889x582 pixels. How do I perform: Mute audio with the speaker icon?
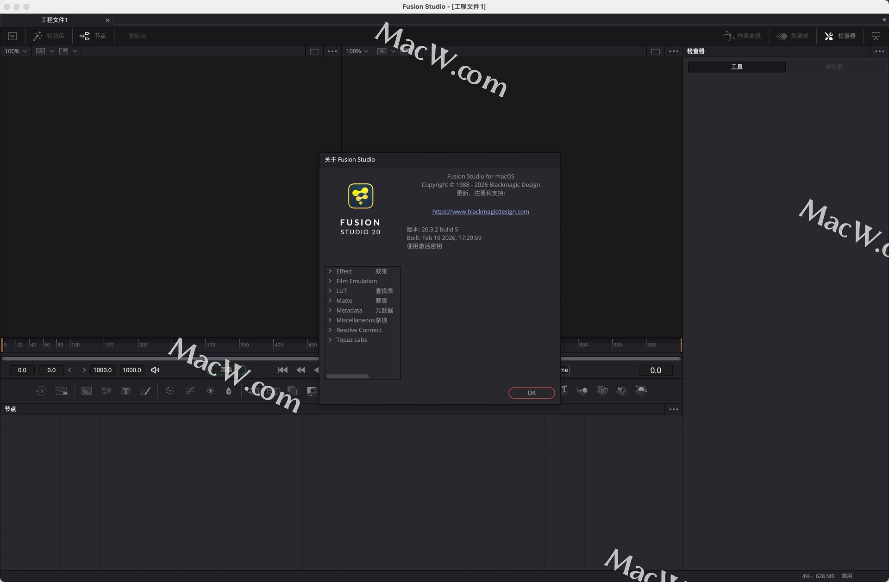pos(155,370)
